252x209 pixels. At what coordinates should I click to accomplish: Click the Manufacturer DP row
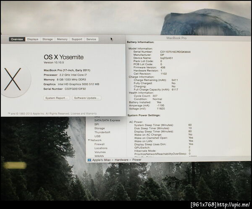point(149,55)
